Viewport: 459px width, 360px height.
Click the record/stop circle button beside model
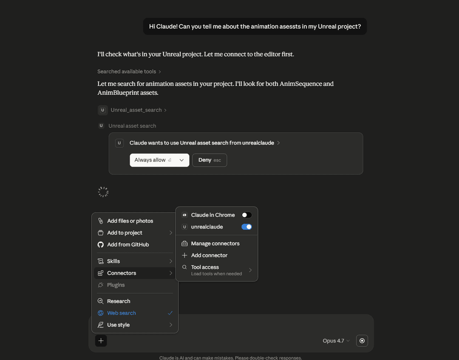click(362, 341)
